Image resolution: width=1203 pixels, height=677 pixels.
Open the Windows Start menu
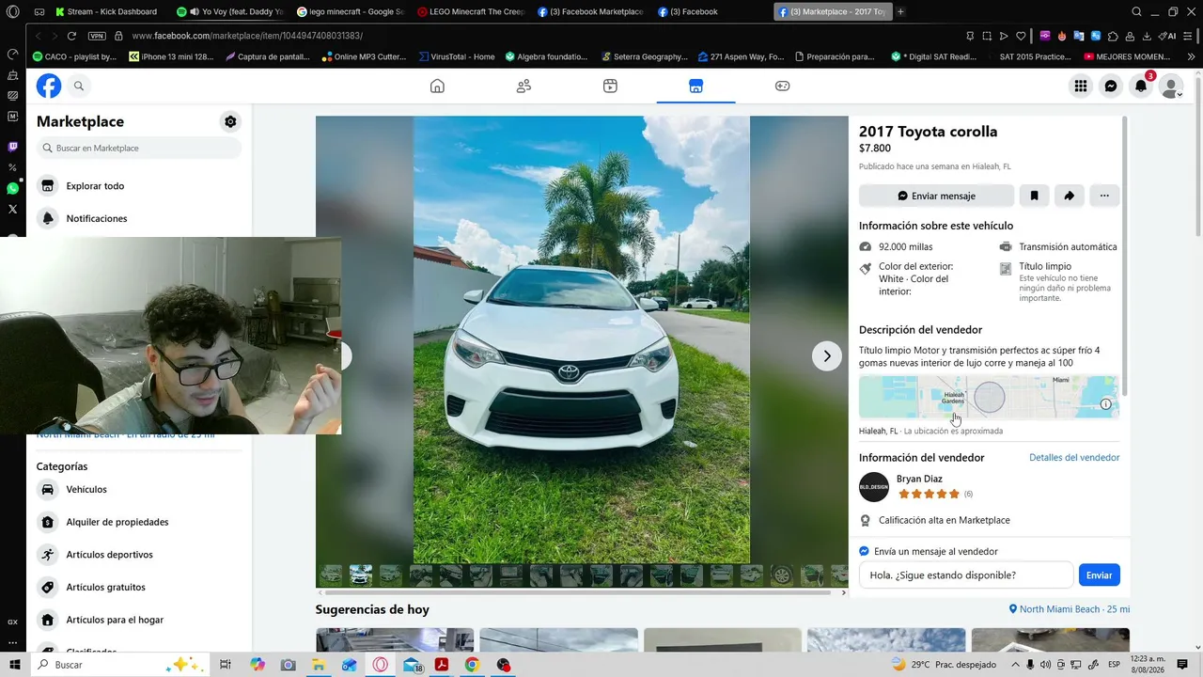click(13, 665)
